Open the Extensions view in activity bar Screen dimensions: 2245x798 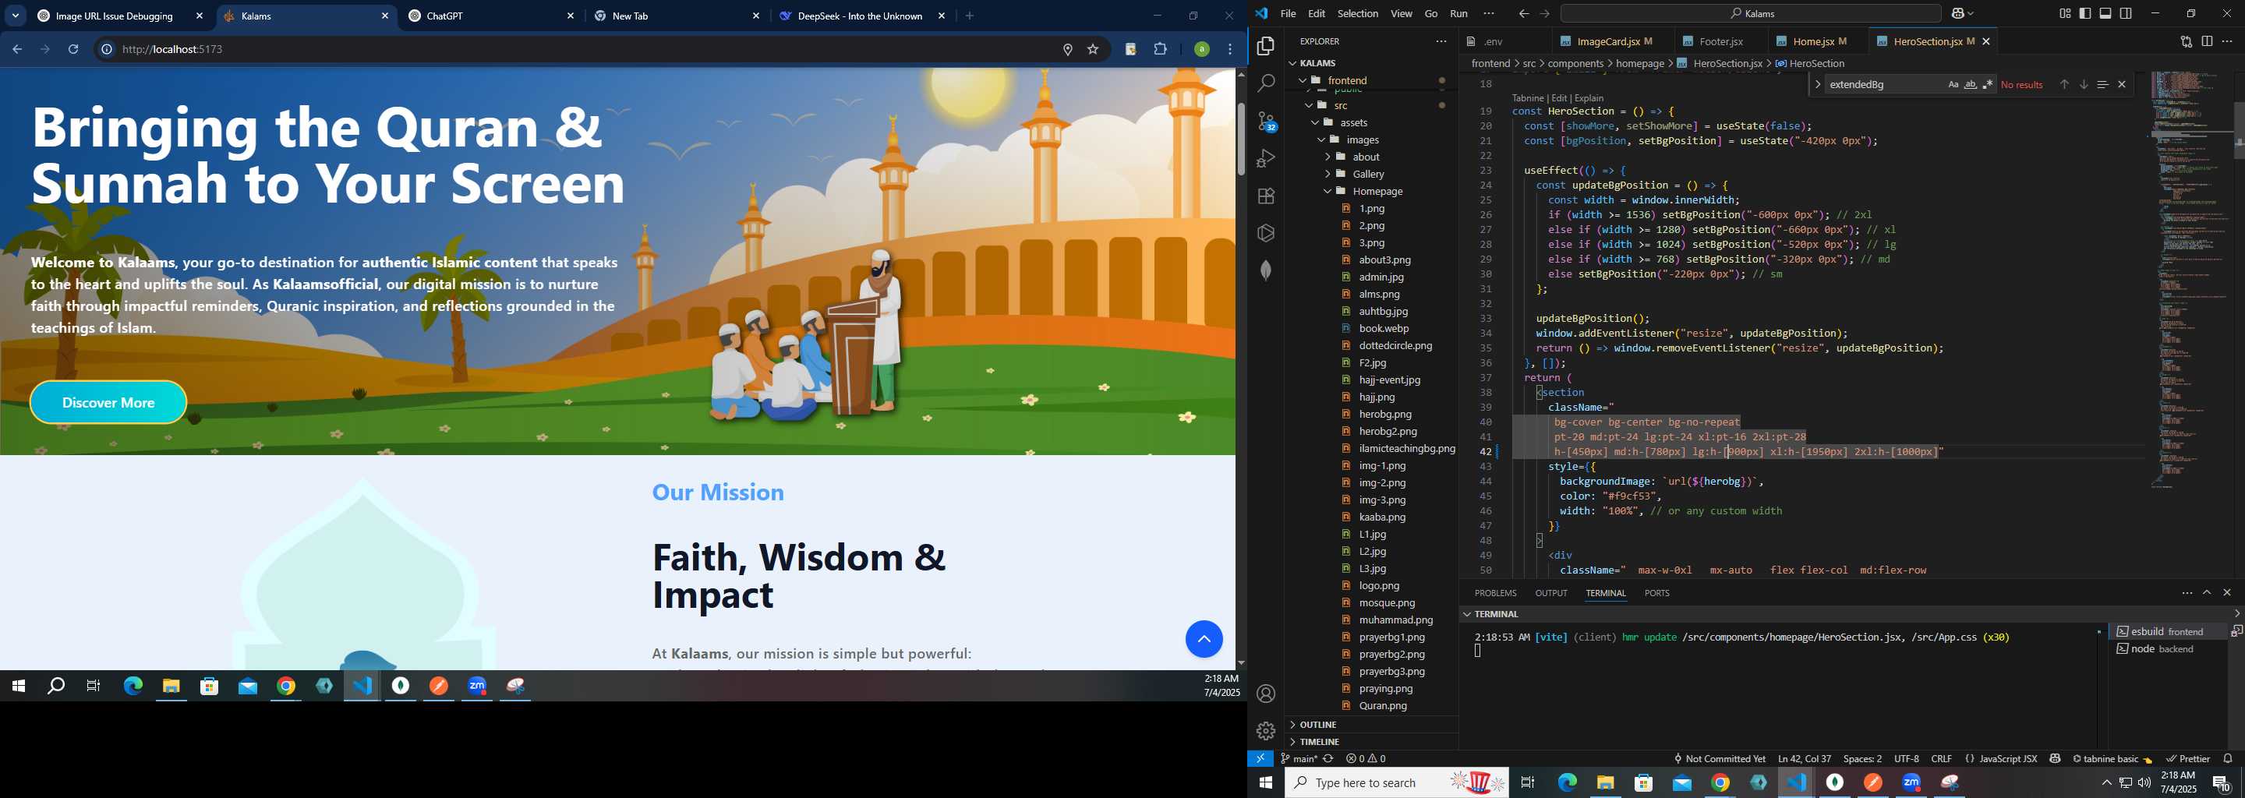(x=1265, y=196)
